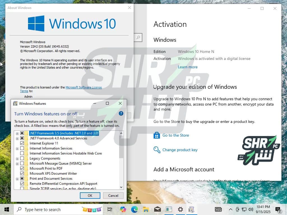Select the Internet Information Services Hostable Web Core label

pyautogui.click(x=66, y=153)
